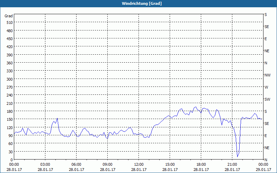
Task: Click the 28.01.17 date under 12:00
Action: point(139,170)
